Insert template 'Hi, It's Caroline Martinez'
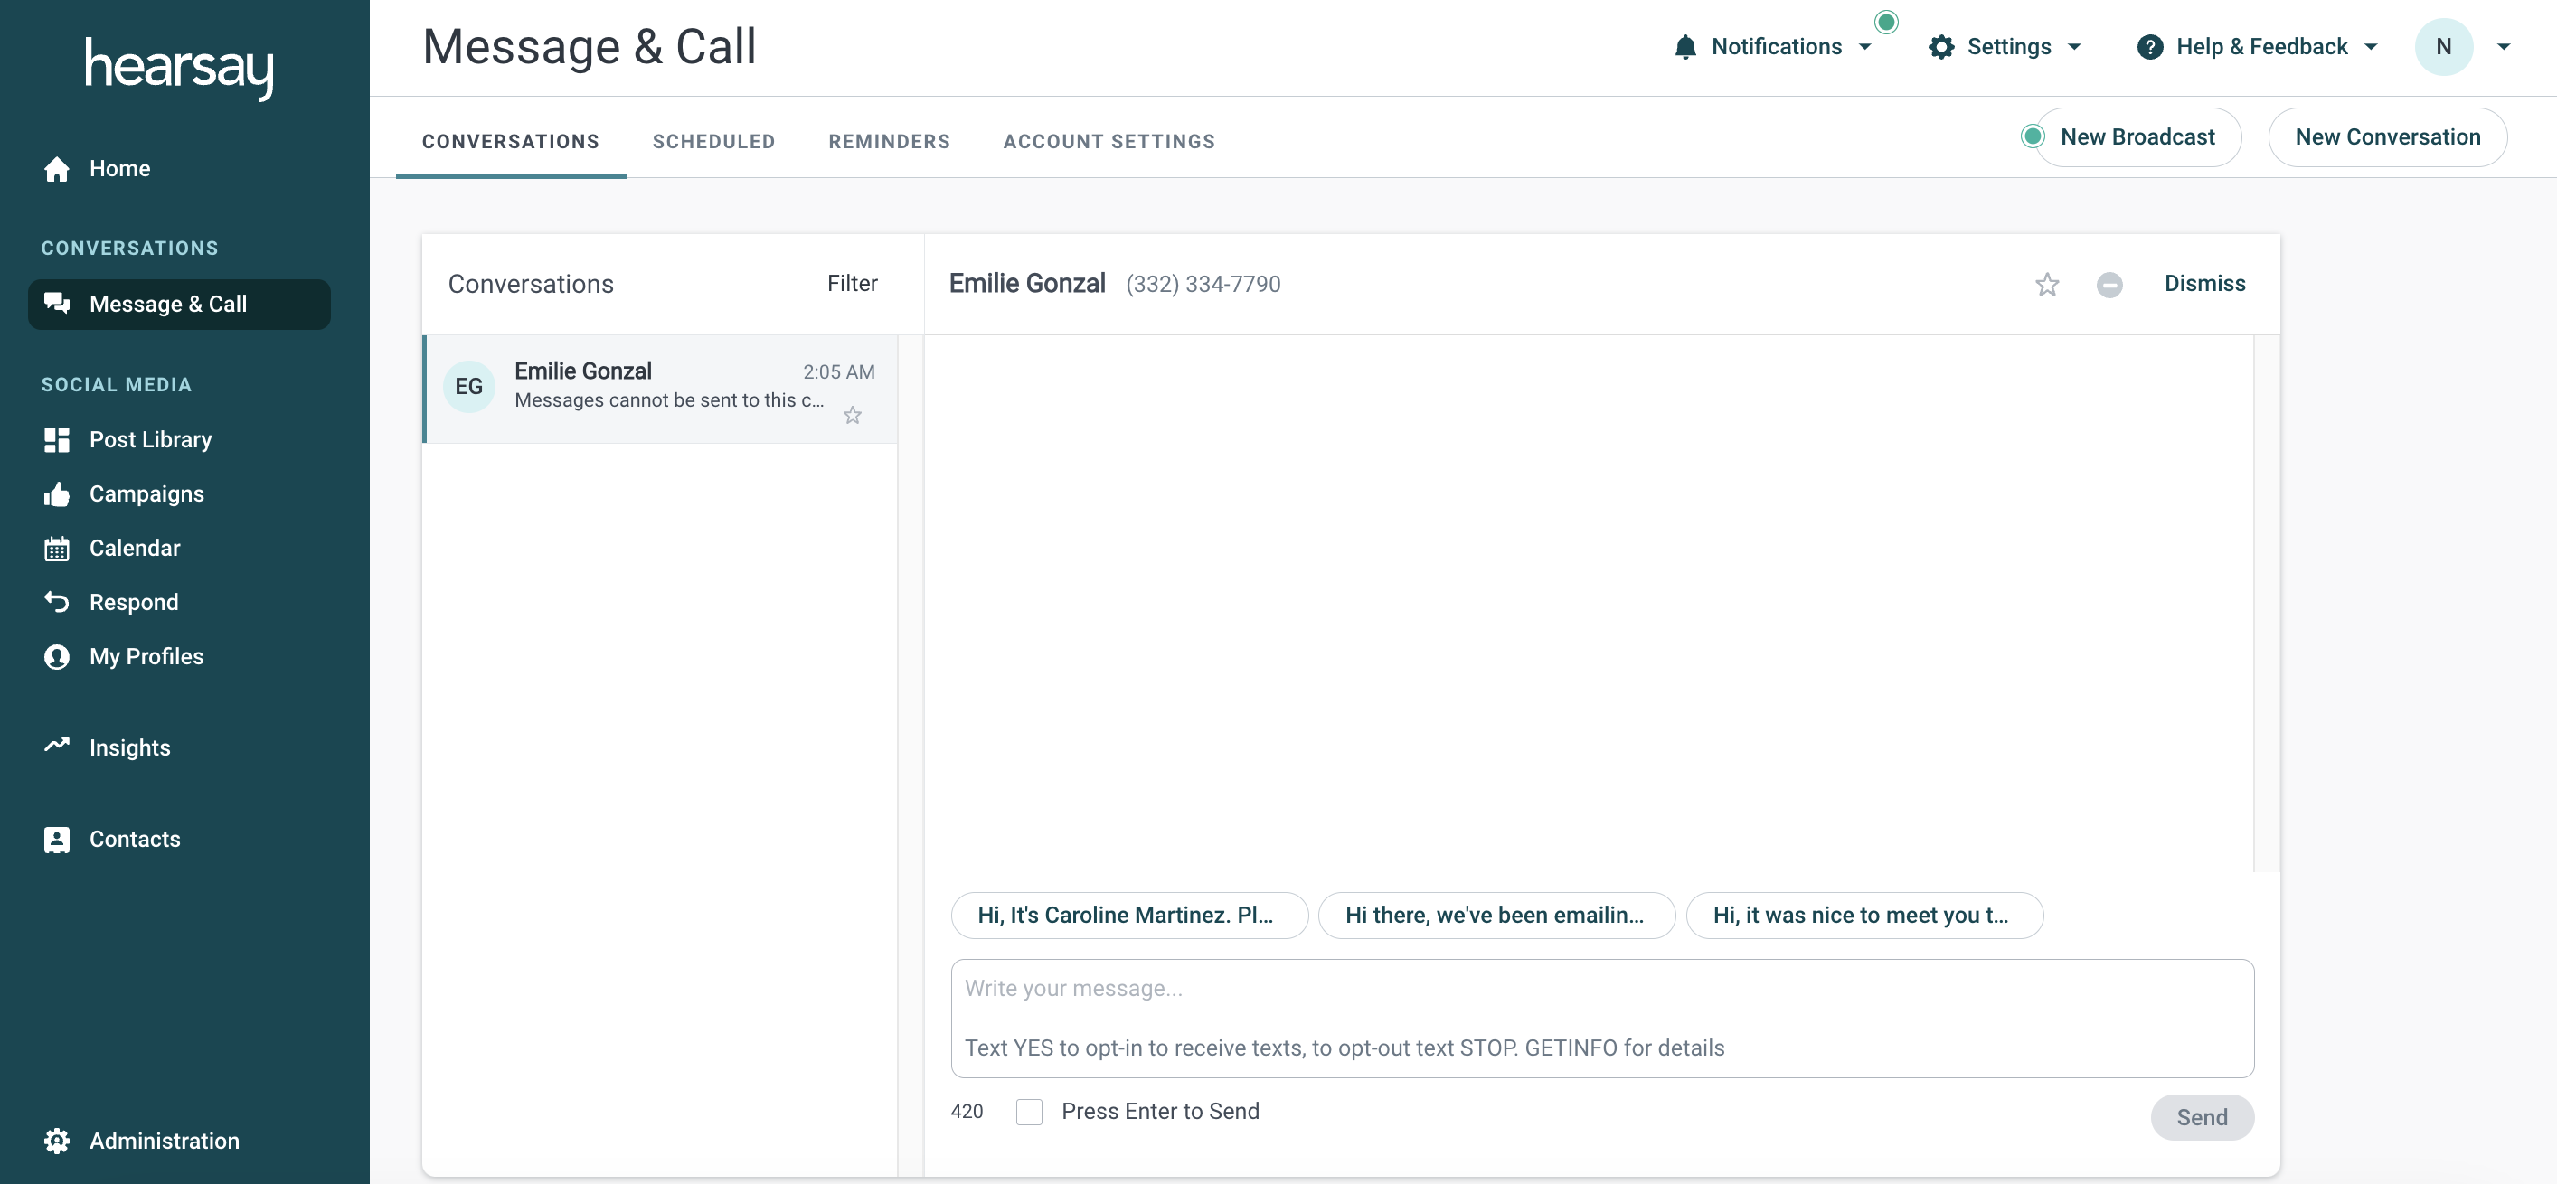The image size is (2557, 1184). click(x=1128, y=915)
